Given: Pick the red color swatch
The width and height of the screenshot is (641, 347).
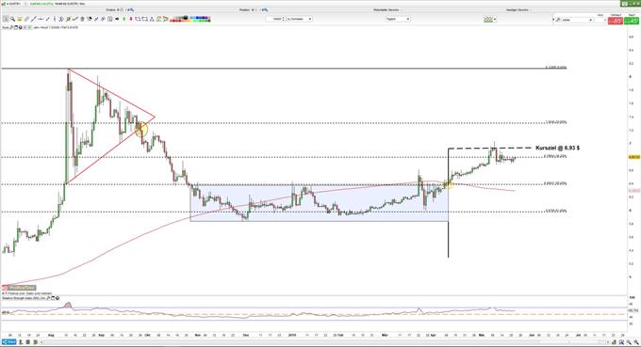Looking at the screenshot, I should [173, 21].
